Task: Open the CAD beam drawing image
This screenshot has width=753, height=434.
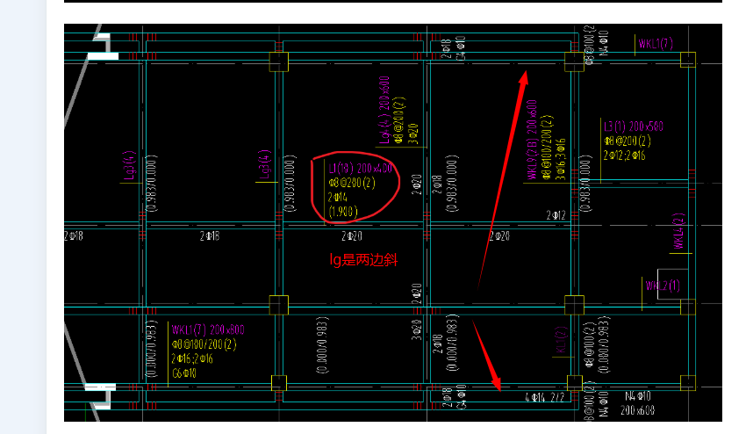Action: click(x=393, y=222)
